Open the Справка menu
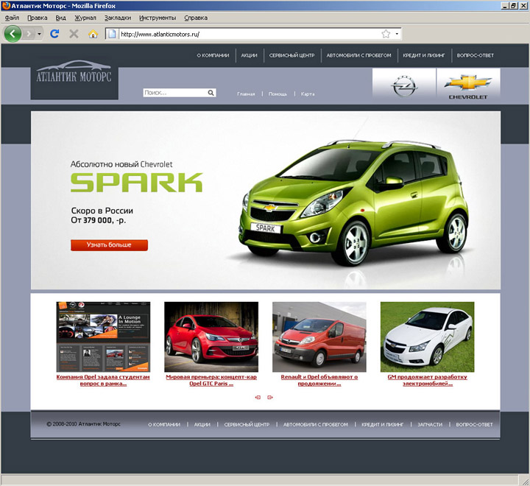The height and width of the screenshot is (486, 530). click(196, 18)
